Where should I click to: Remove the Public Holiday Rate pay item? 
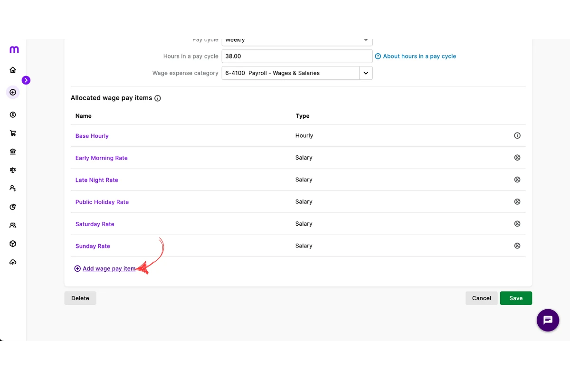click(x=517, y=201)
